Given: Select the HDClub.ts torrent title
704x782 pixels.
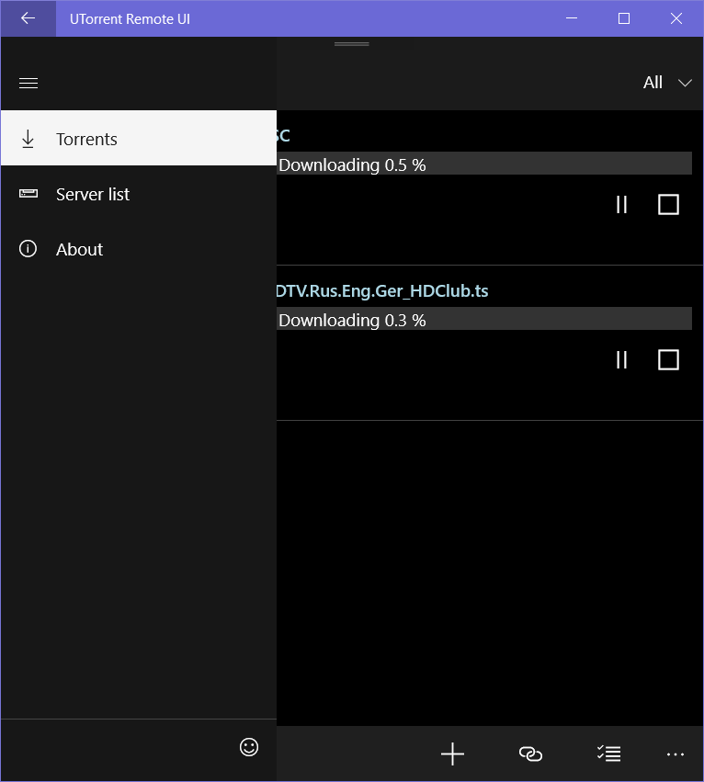Looking at the screenshot, I should click(x=382, y=291).
